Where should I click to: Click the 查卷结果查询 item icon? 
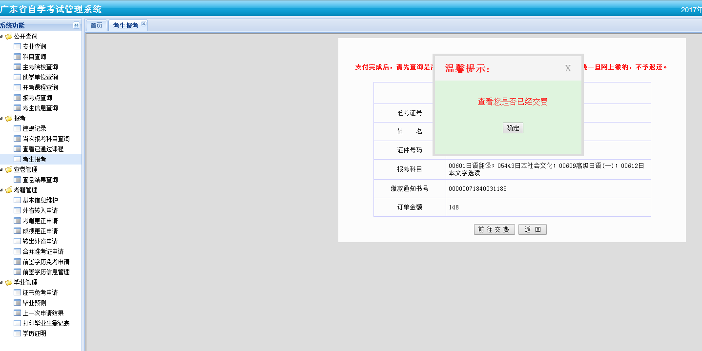point(18,180)
